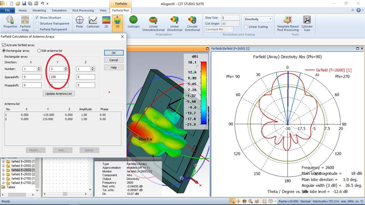Image resolution: width=365 pixels, height=205 pixels.
Task: Click the Y Spaceshift input field
Action: [x=58, y=77]
